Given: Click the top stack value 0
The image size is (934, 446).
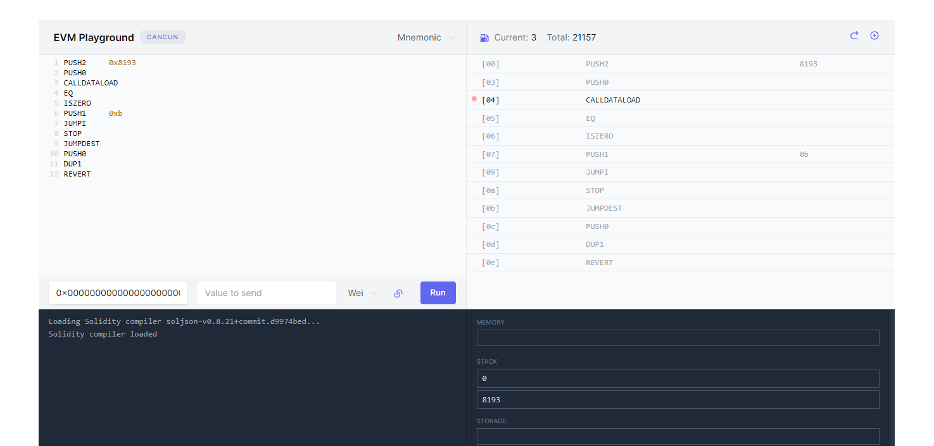Looking at the screenshot, I should (678, 378).
